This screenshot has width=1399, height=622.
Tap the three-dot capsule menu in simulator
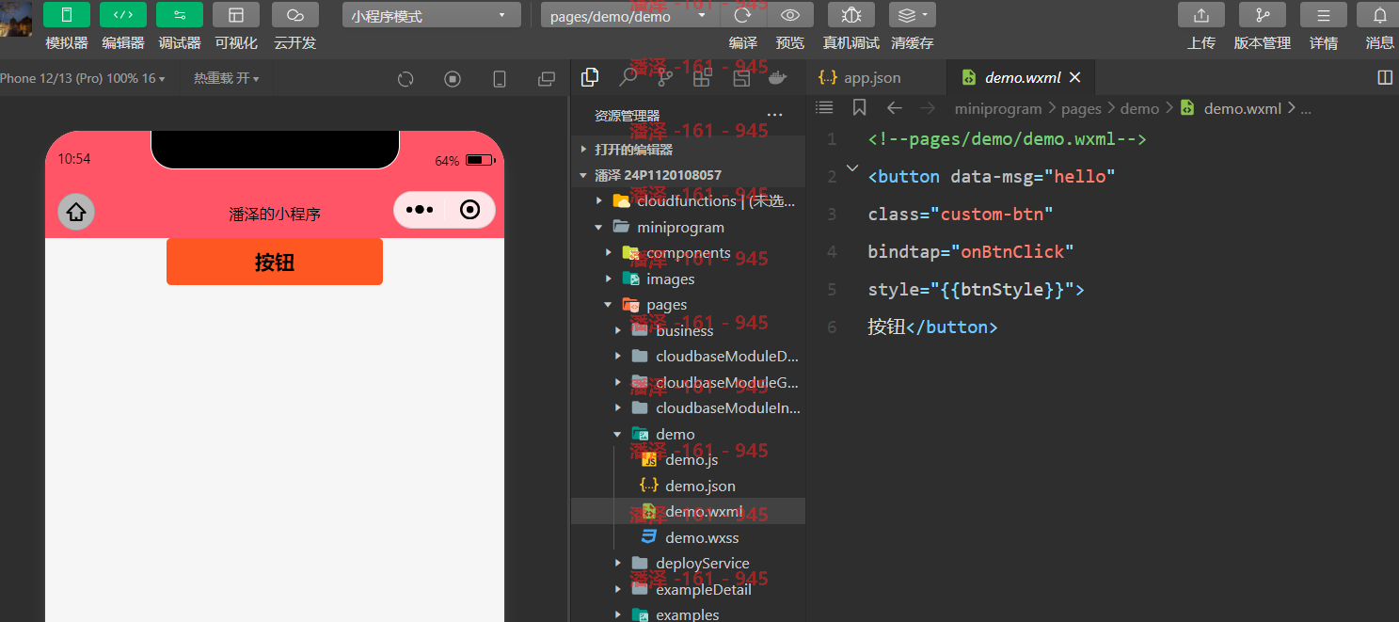[x=420, y=210]
